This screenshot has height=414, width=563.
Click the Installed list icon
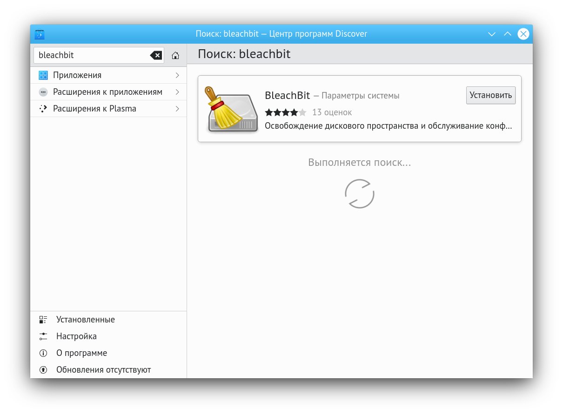coord(43,320)
